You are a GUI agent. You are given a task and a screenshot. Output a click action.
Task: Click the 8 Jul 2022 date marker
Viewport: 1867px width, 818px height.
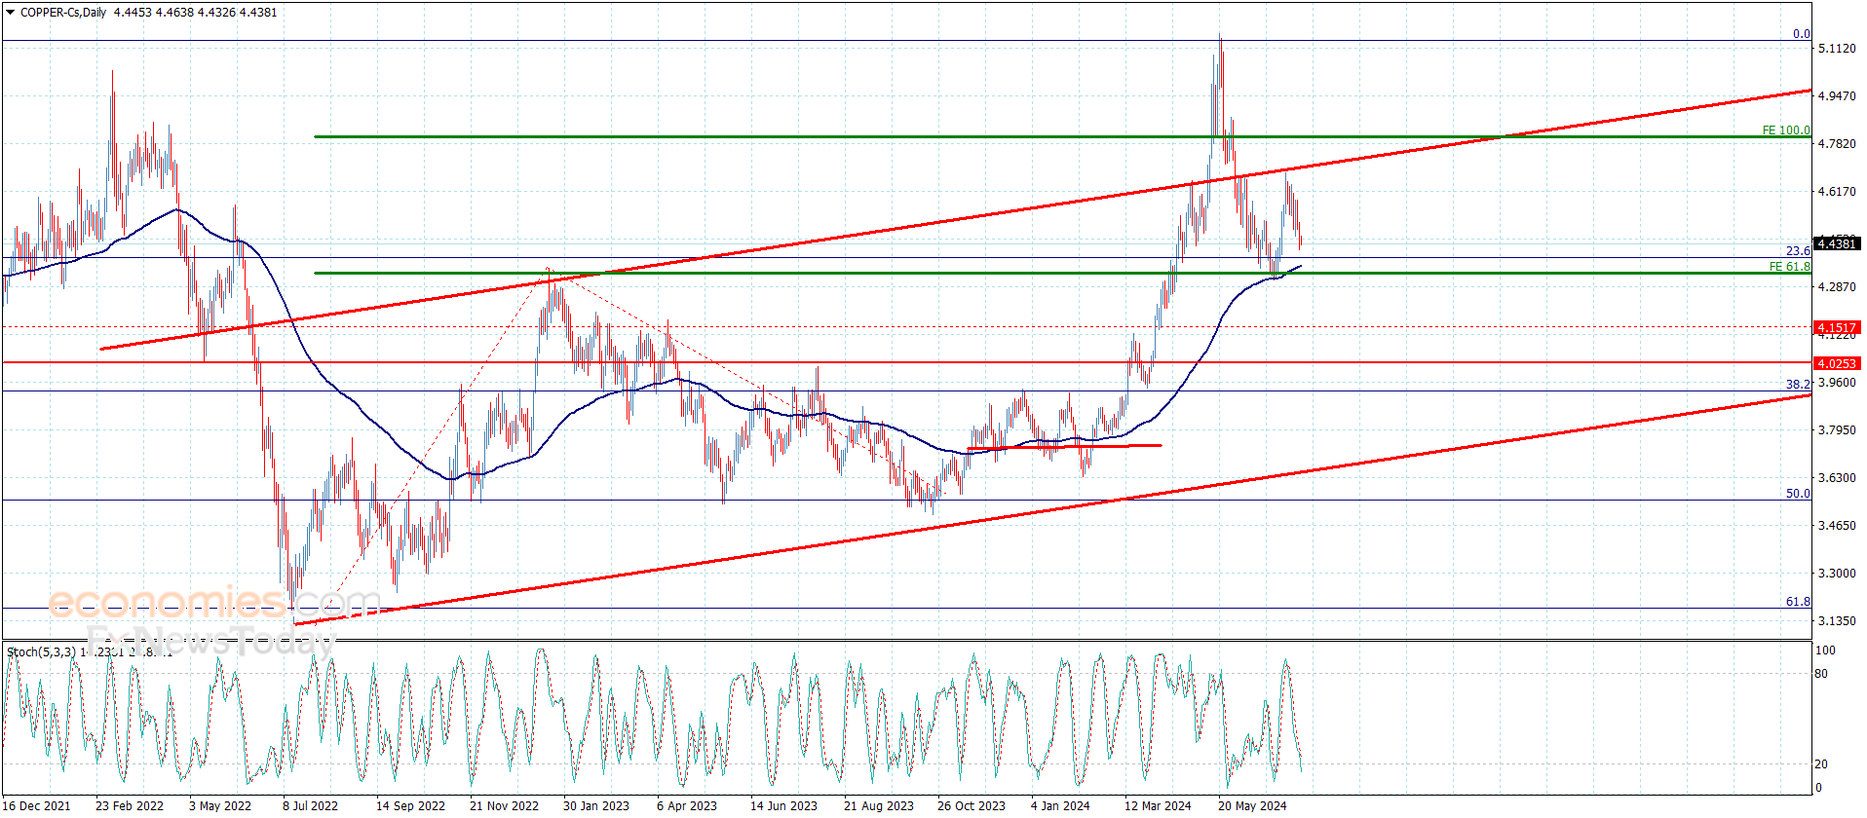click(x=310, y=805)
